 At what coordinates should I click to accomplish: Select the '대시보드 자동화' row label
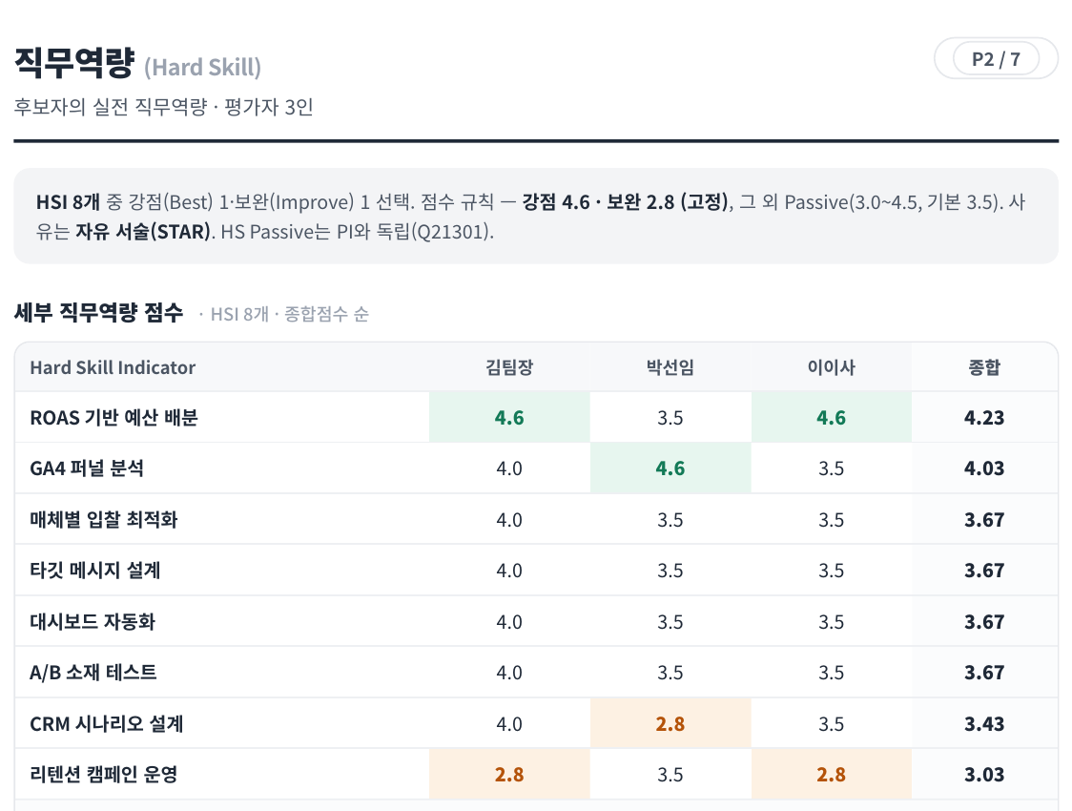(x=93, y=621)
